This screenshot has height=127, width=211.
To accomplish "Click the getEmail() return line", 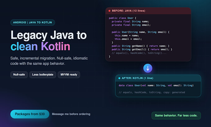I will tap(142, 50).
